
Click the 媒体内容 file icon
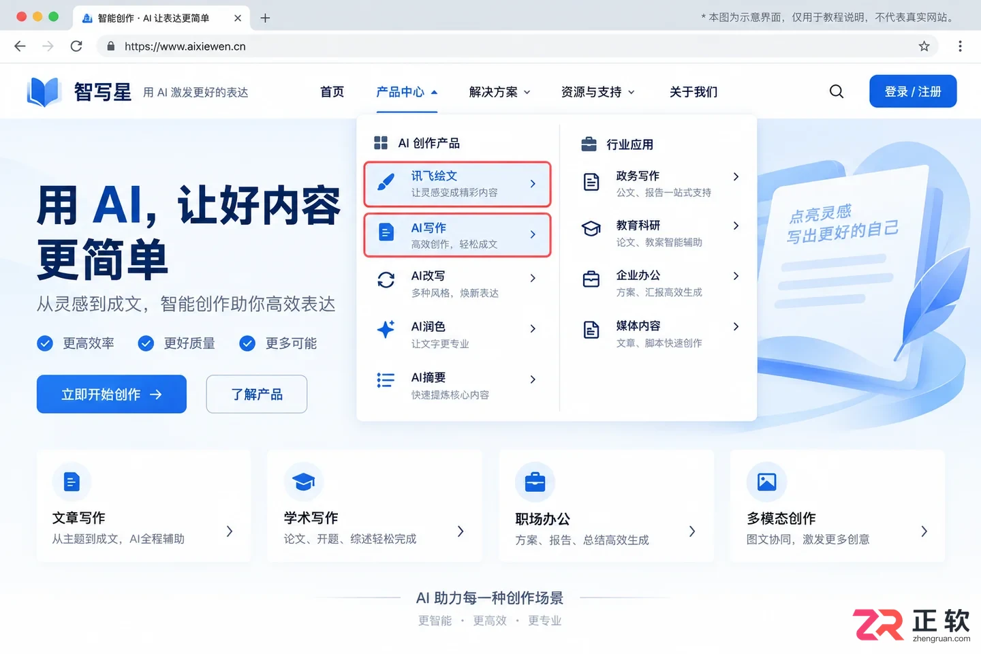(x=591, y=330)
